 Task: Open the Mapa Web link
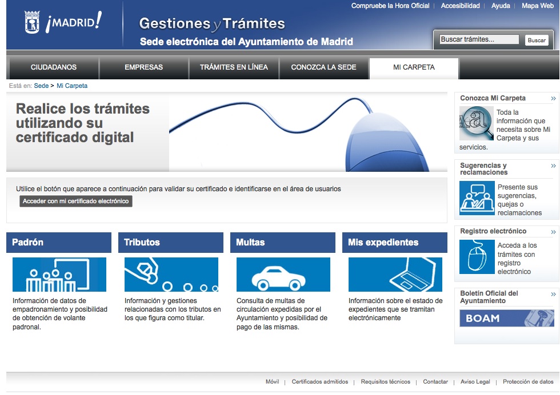click(538, 6)
